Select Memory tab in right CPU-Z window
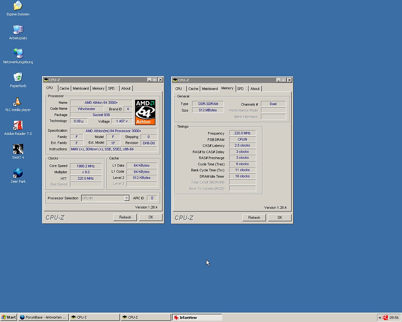This screenshot has height=322, width=402. coord(227,88)
